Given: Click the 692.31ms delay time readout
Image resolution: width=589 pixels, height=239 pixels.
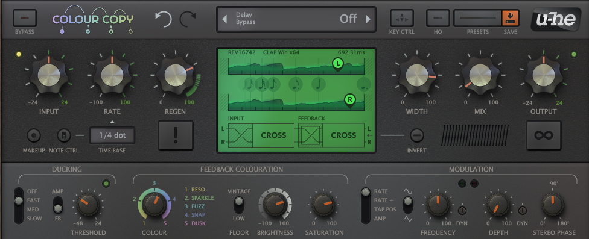Looking at the screenshot, I should coord(351,52).
